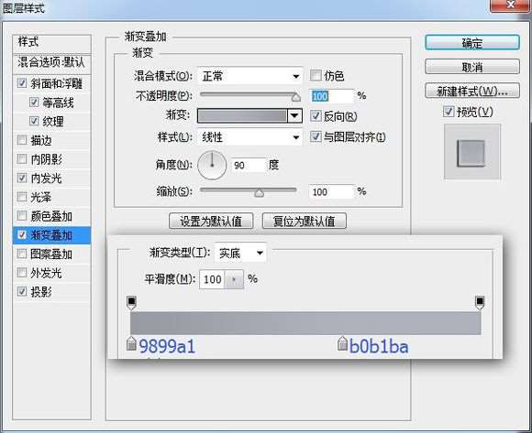
Task: Click the 确定 OK button
Action: (x=472, y=43)
